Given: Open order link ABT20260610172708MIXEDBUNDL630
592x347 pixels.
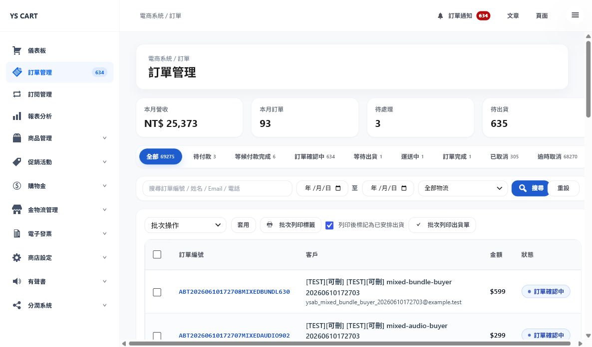Looking at the screenshot, I should [x=234, y=292].
